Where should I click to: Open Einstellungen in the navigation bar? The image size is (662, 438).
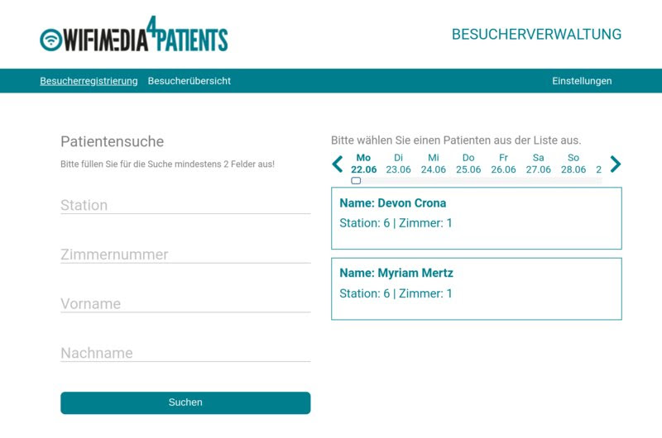tap(582, 81)
